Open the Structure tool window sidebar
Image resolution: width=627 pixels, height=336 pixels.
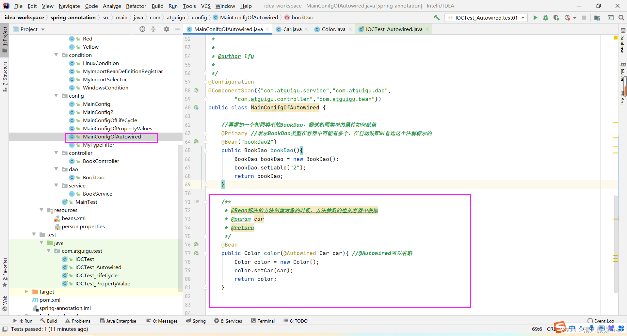coord(5,76)
